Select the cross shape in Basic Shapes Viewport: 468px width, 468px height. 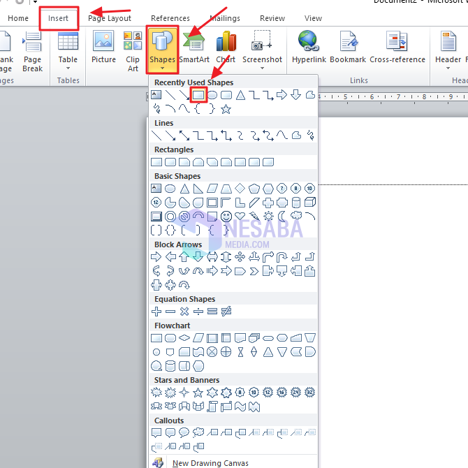pyautogui.click(x=268, y=203)
